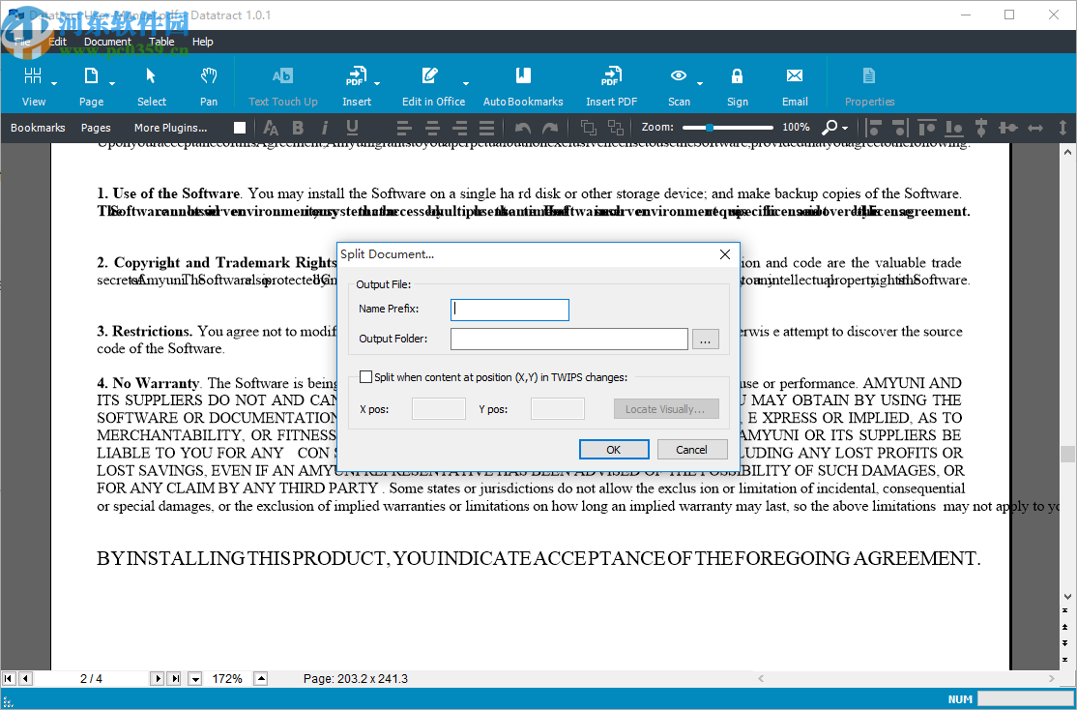1077x710 pixels.
Task: Click inside the Name Prefix field
Action: [x=509, y=310]
